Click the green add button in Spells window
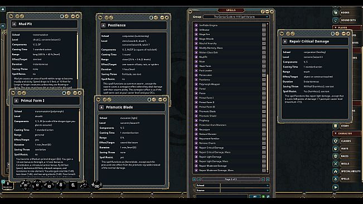Viewport: 363px width, 204px height. pos(263,197)
